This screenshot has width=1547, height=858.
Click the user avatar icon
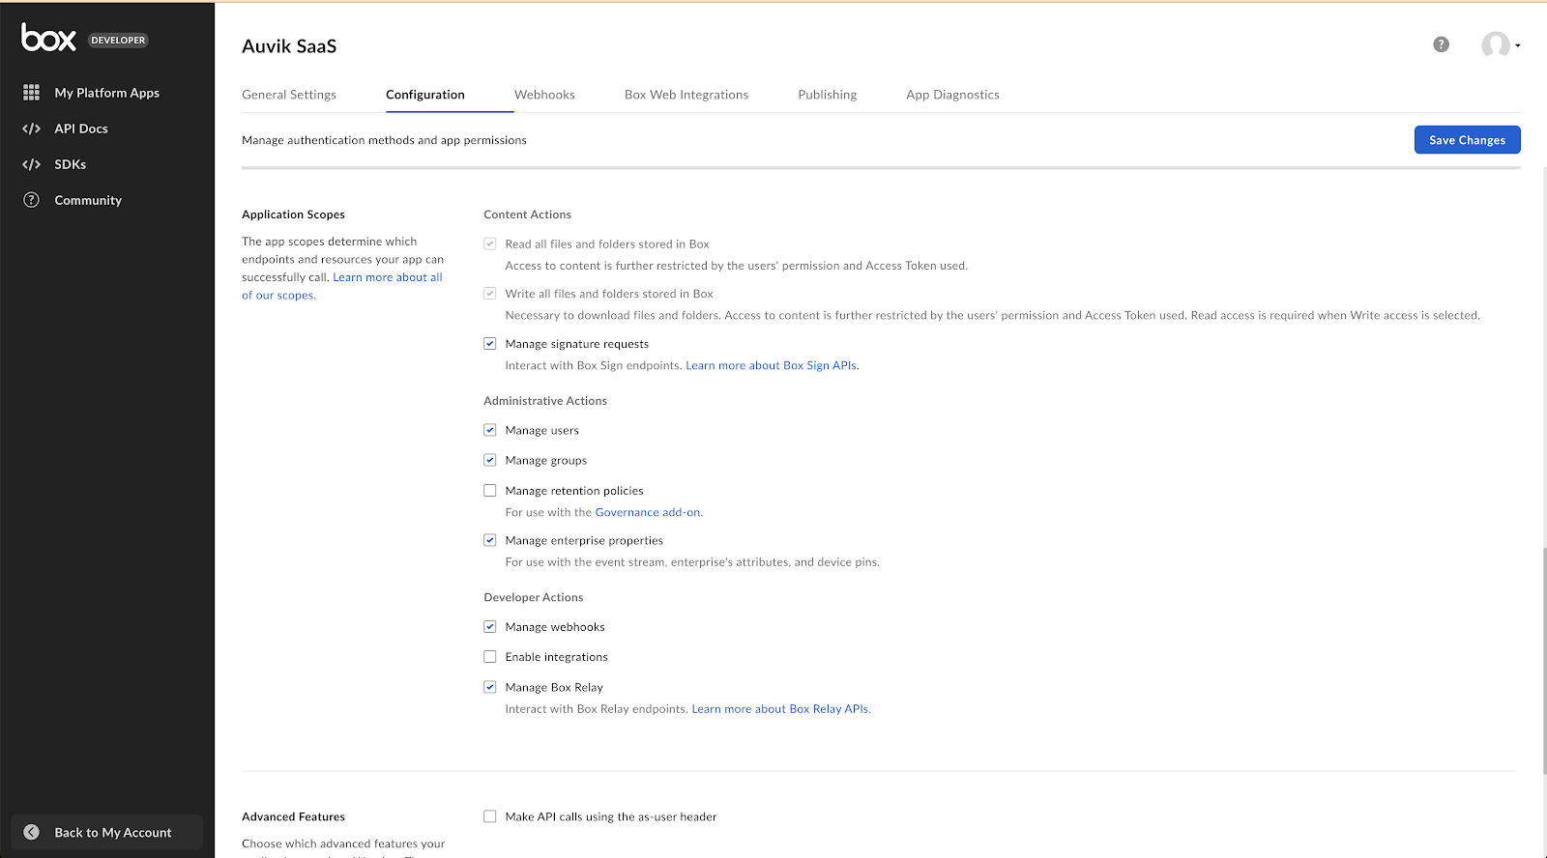[1495, 44]
